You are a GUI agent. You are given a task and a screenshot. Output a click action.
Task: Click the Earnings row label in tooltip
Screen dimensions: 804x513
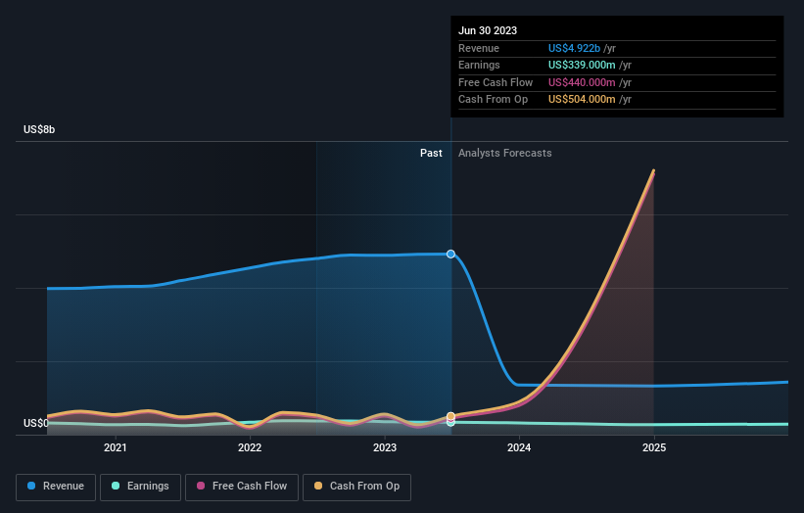(479, 65)
